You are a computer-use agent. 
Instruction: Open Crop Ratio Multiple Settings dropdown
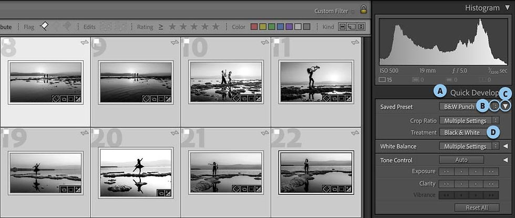point(469,120)
